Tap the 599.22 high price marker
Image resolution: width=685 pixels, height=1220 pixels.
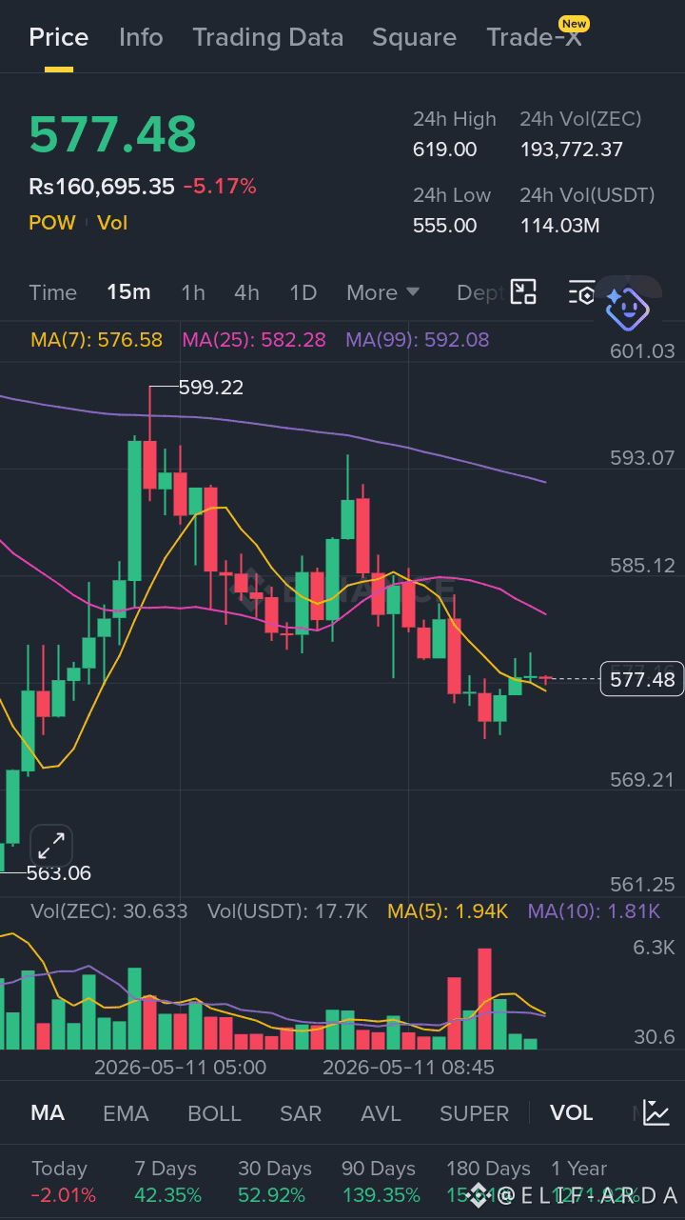point(211,388)
